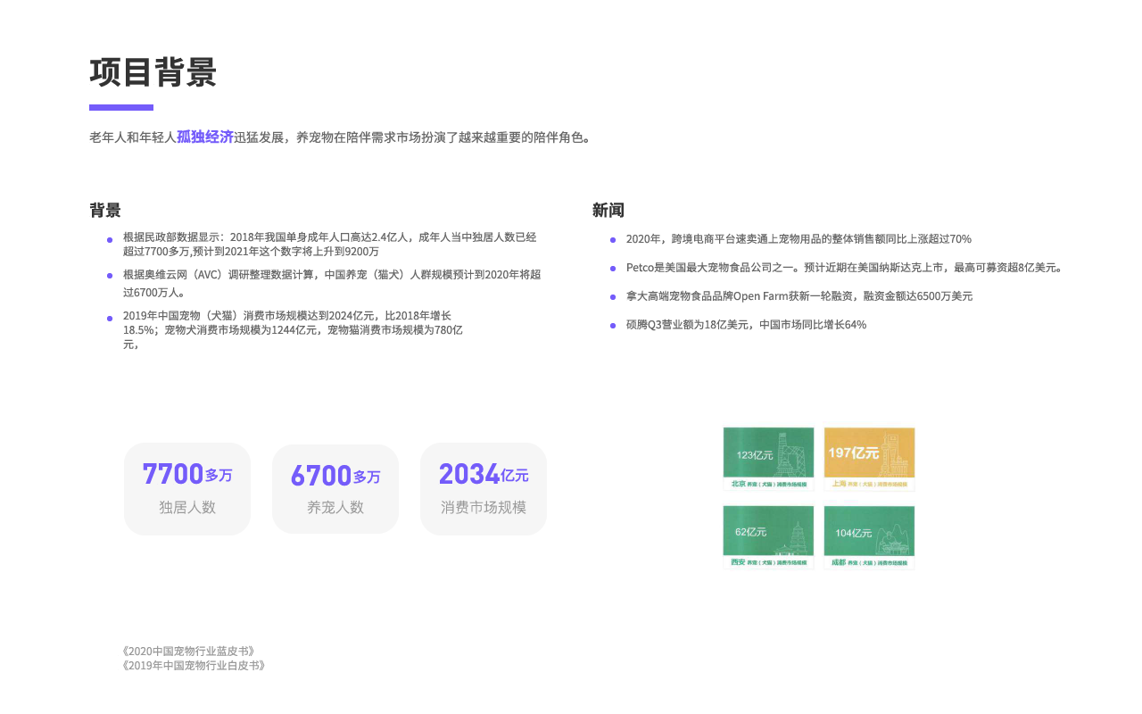This screenshot has width=1142, height=714.
Task: Select the yellow Shanghai 197亿元 image
Action: click(x=869, y=459)
